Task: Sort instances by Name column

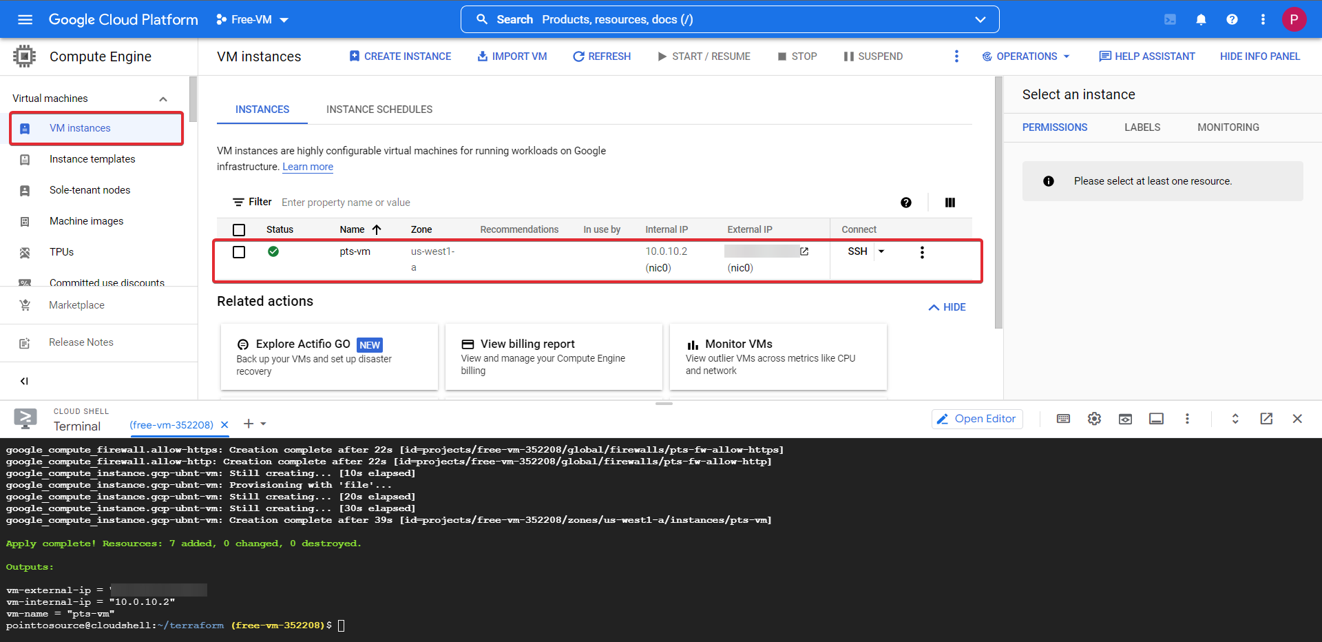Action: click(360, 229)
